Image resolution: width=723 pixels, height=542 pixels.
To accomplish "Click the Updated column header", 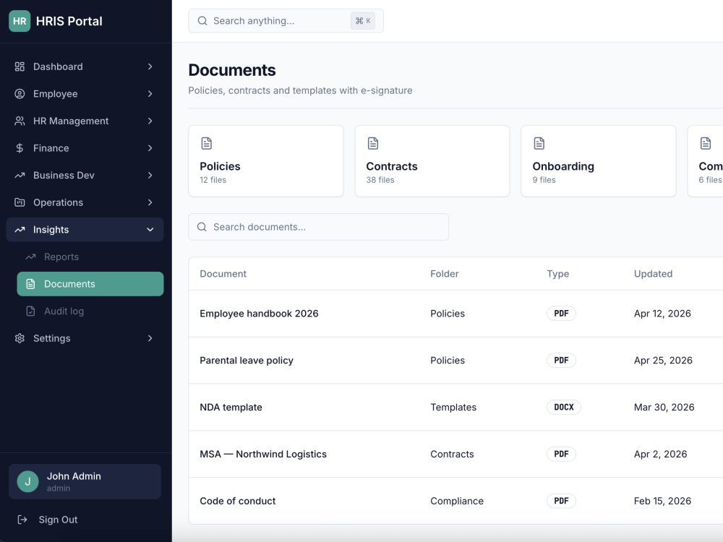I will pos(653,274).
